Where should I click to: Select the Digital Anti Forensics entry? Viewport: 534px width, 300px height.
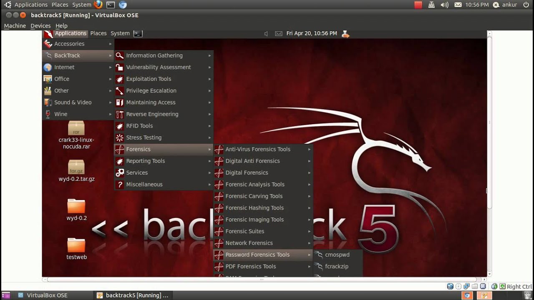263,161
